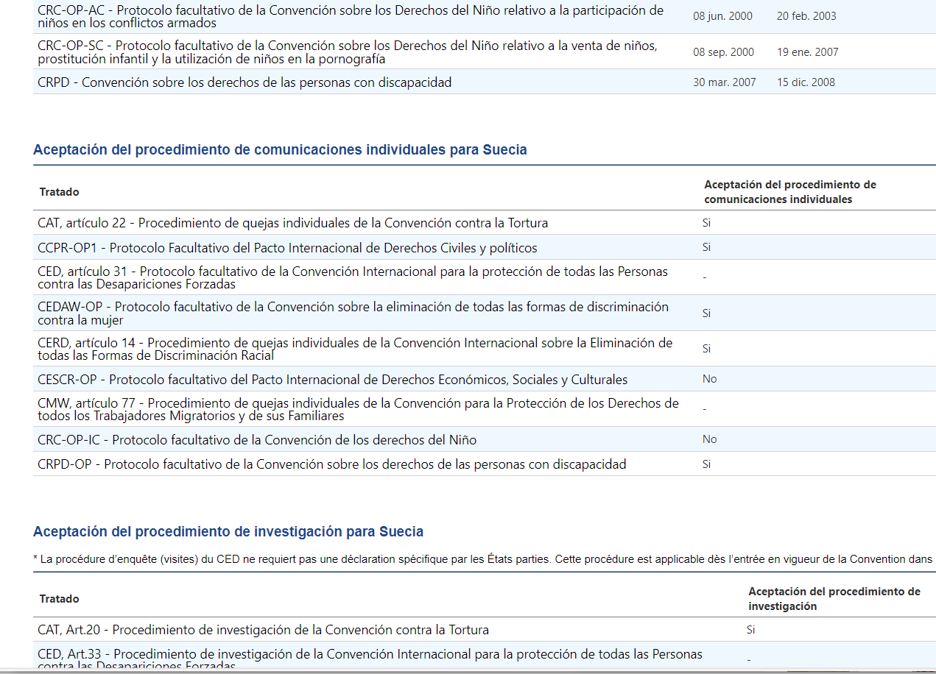This screenshot has height=674, width=936.
Task: Select the date 30 mar. 2007
Action: (724, 82)
